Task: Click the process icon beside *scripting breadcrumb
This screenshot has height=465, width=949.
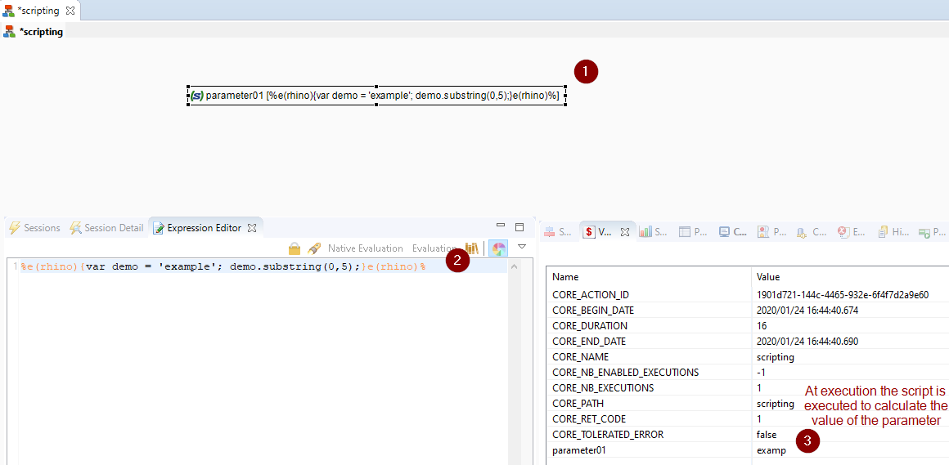Action: tap(10, 31)
